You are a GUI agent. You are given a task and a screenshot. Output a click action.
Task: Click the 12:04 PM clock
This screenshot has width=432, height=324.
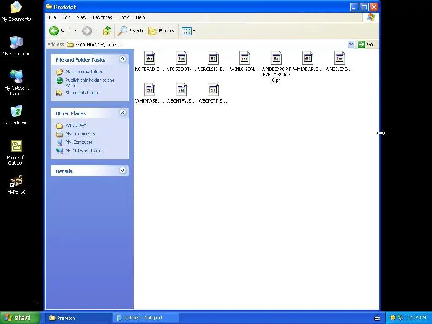click(416, 318)
